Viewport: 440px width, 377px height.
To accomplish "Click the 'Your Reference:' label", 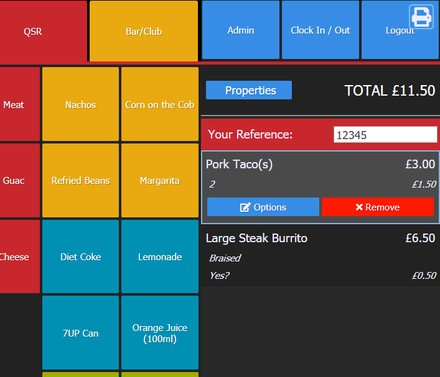I will [250, 134].
